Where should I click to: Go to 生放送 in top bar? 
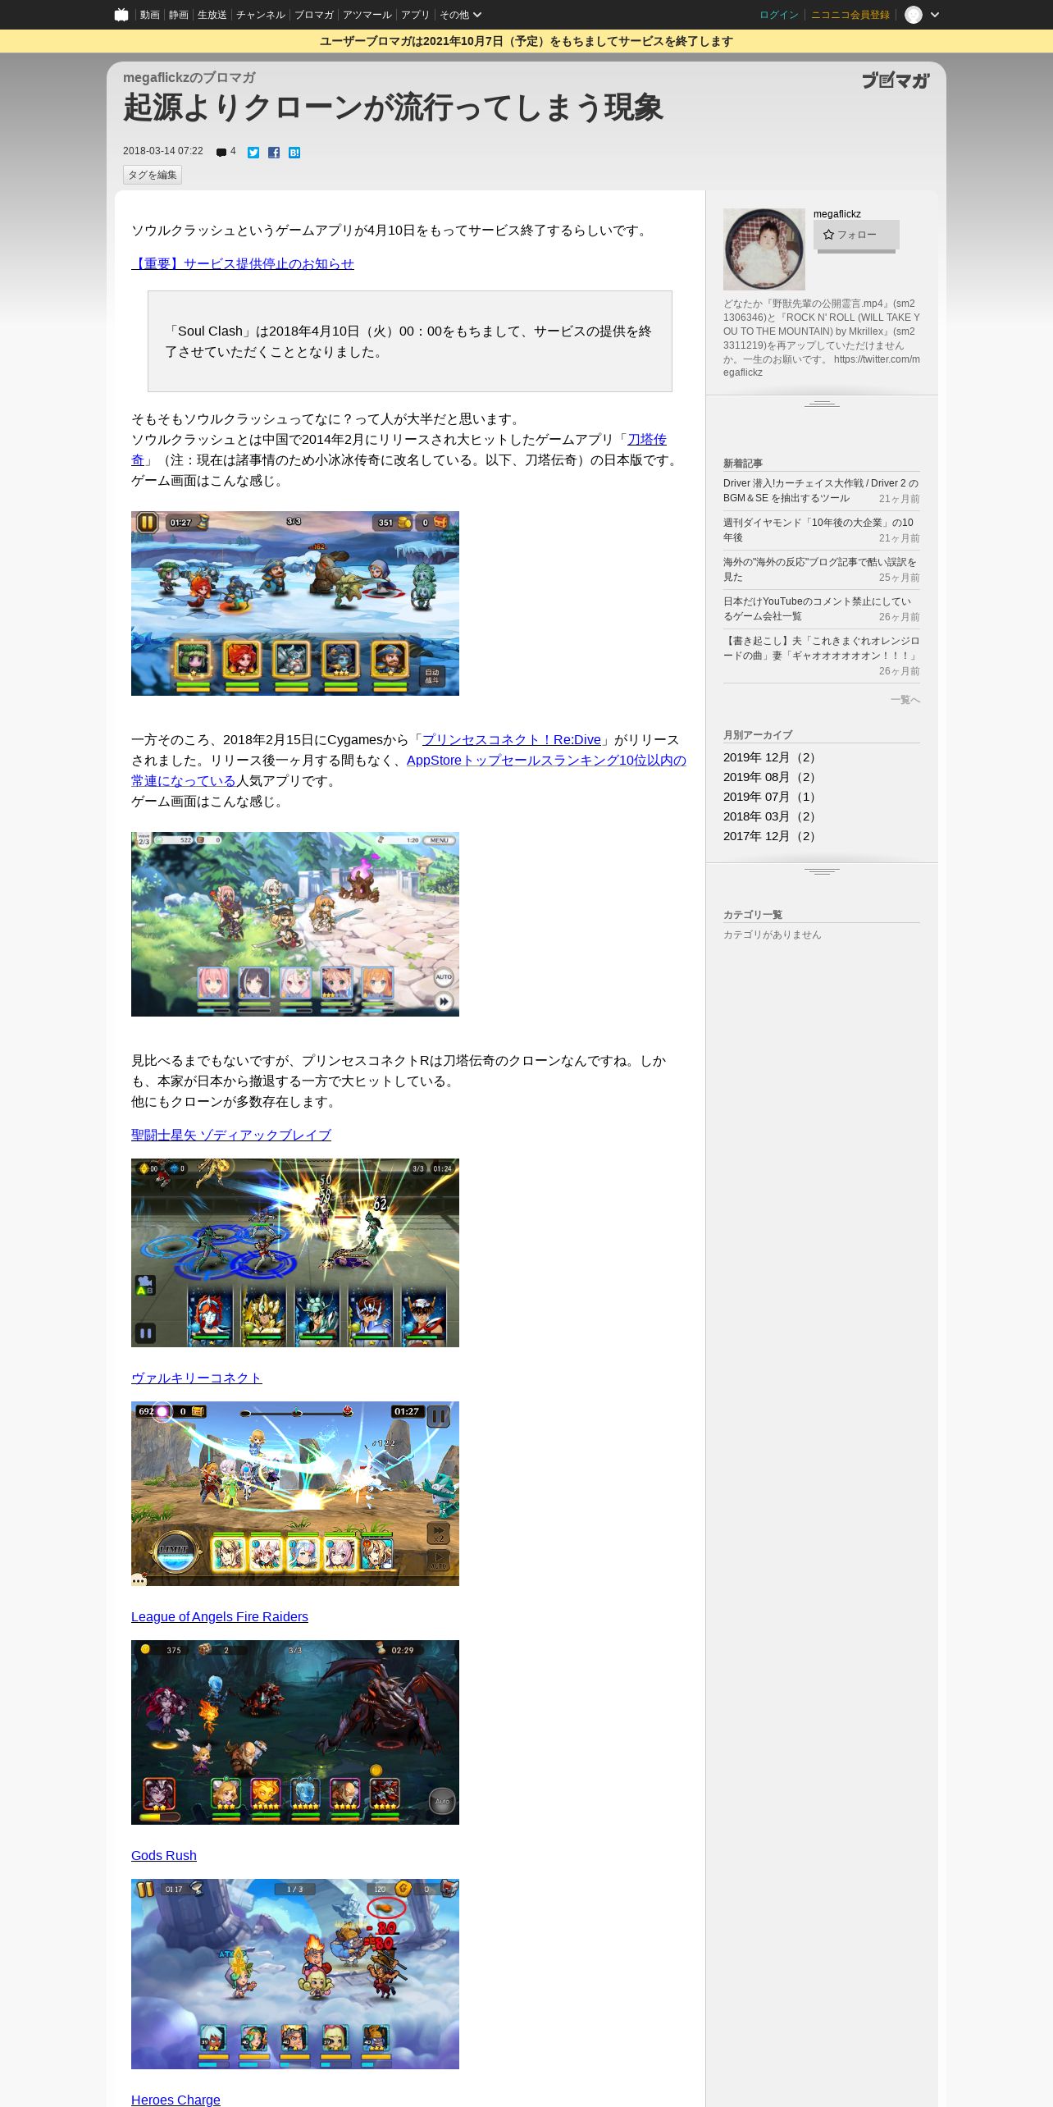tap(212, 15)
